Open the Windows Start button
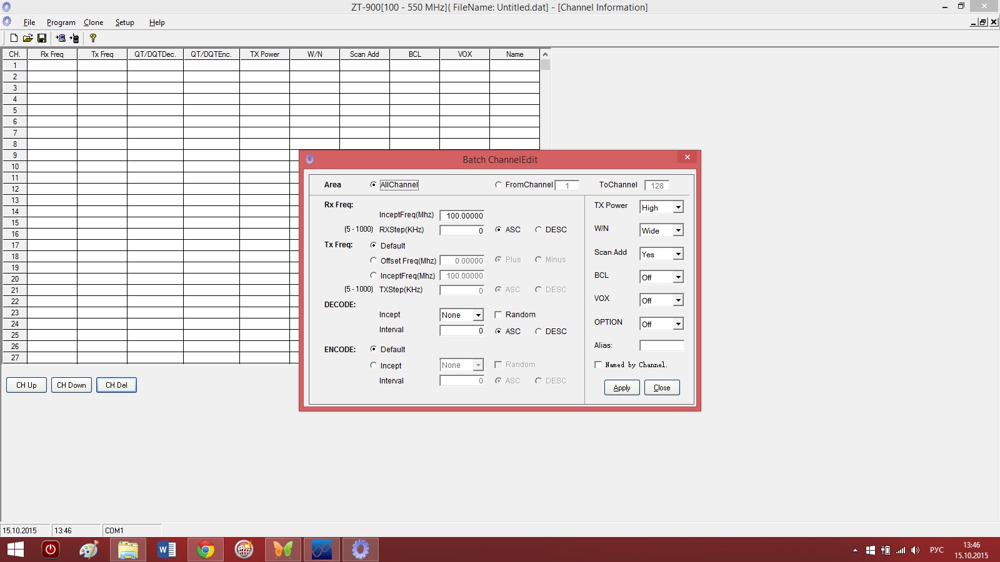 click(16, 550)
